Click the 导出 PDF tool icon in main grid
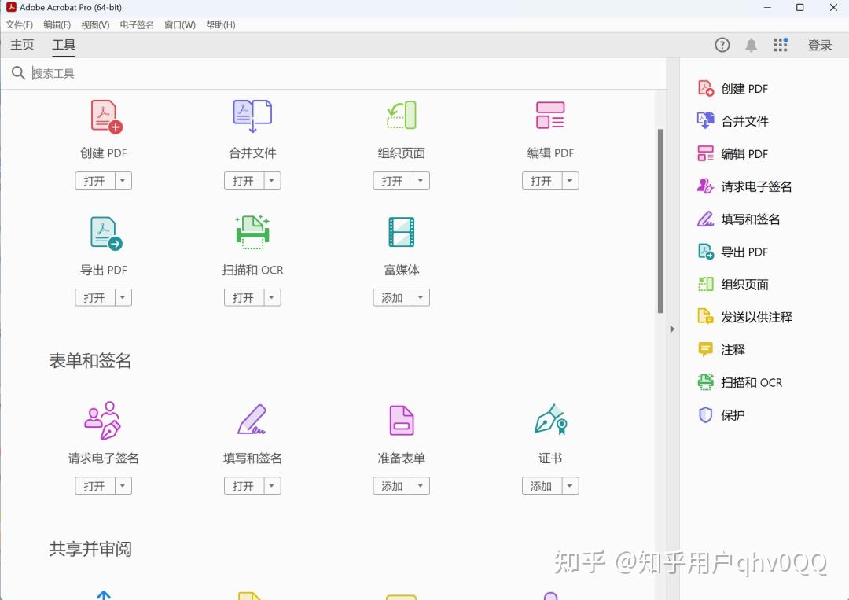The width and height of the screenshot is (849, 600). [106, 233]
